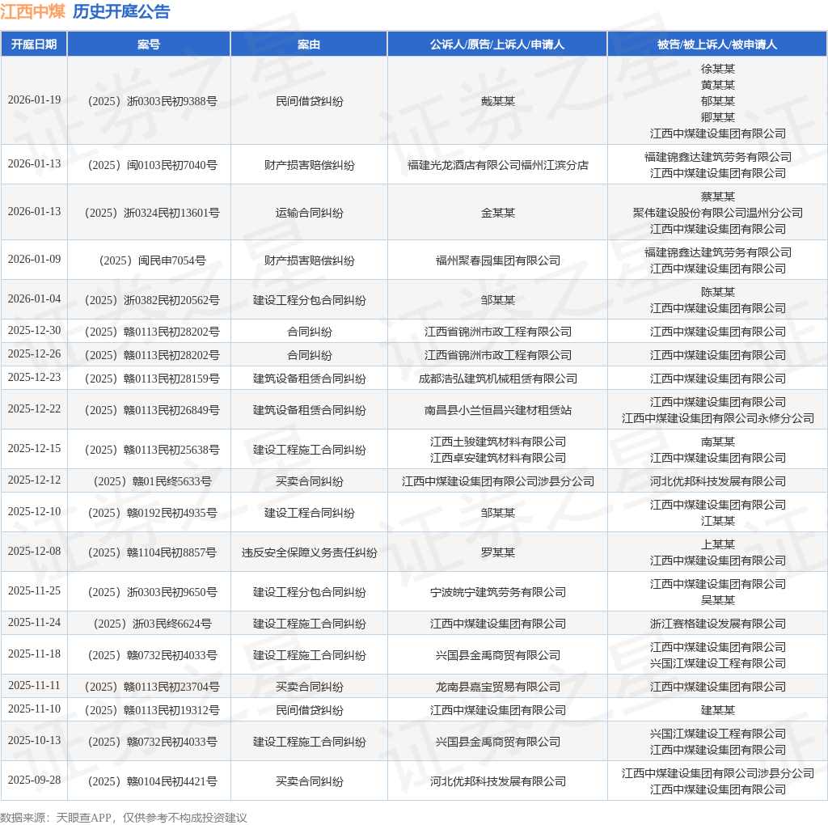Click 江西省锦洲市政工程有限公司 in 2025-12-30 row
The height and width of the screenshot is (825, 828).
[497, 332]
